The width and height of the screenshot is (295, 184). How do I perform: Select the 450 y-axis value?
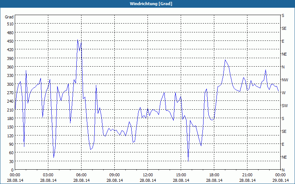point(11,41)
